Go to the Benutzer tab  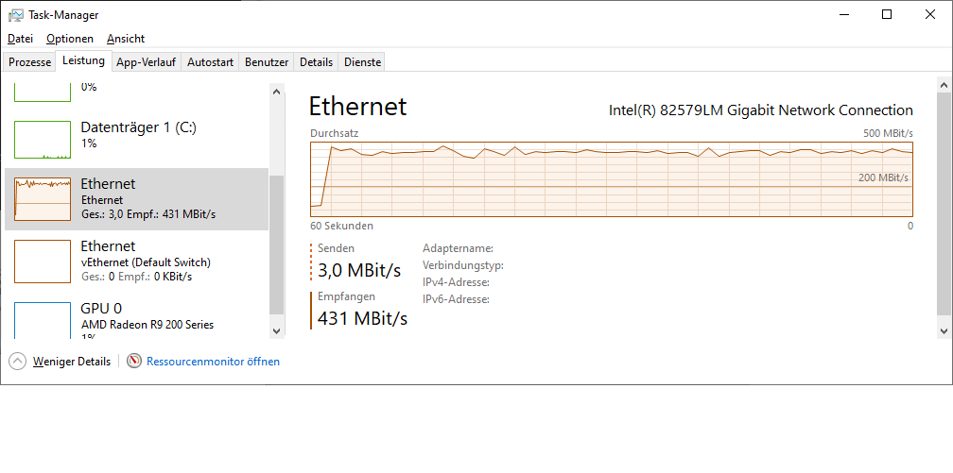point(267,62)
